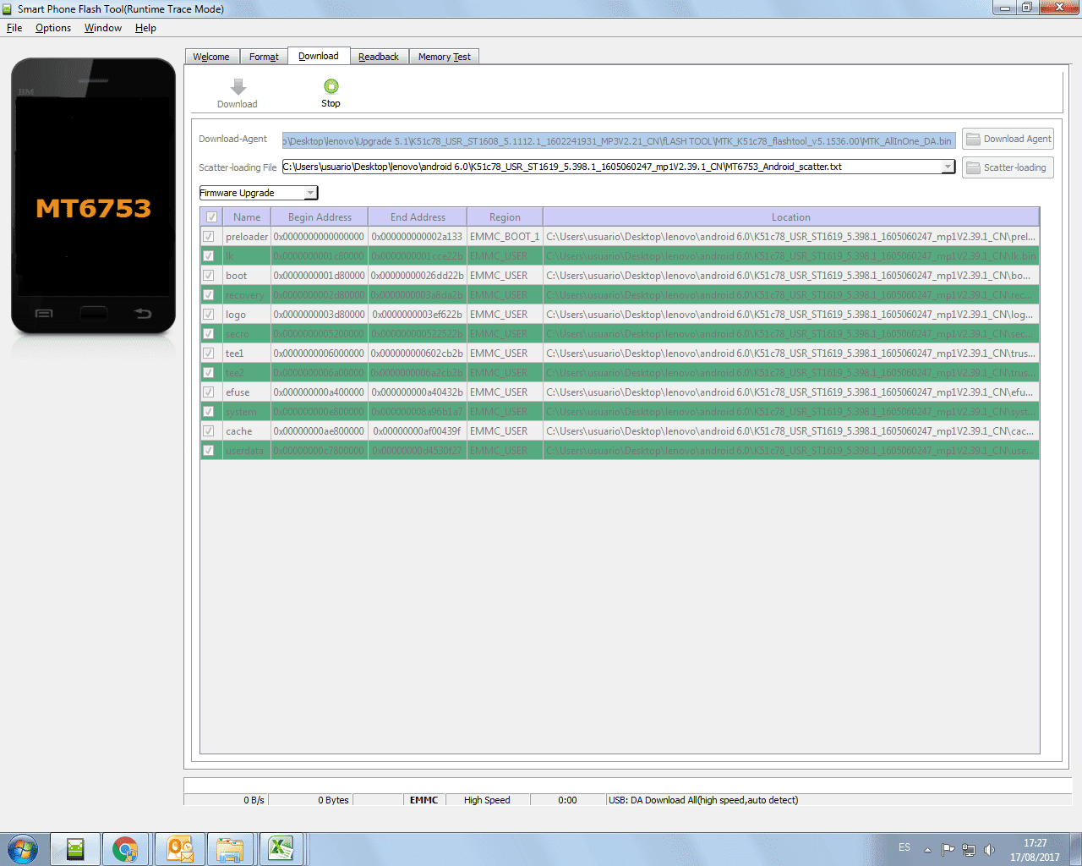Click the Location column header
The width and height of the screenshot is (1082, 866).
[791, 217]
